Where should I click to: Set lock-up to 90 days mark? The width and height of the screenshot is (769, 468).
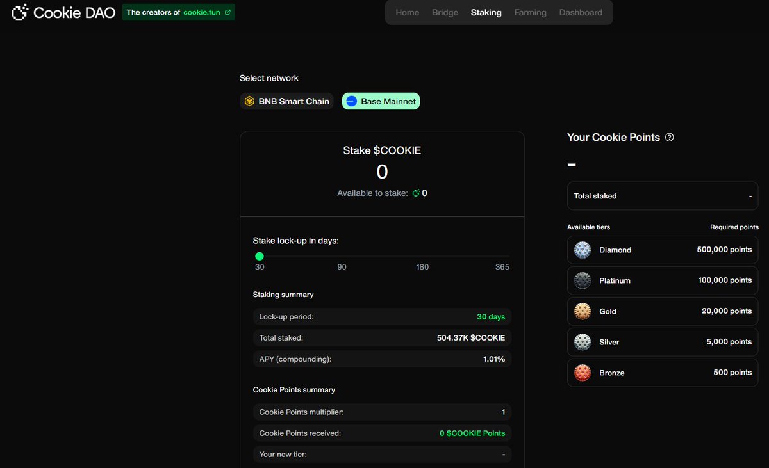tap(342, 266)
